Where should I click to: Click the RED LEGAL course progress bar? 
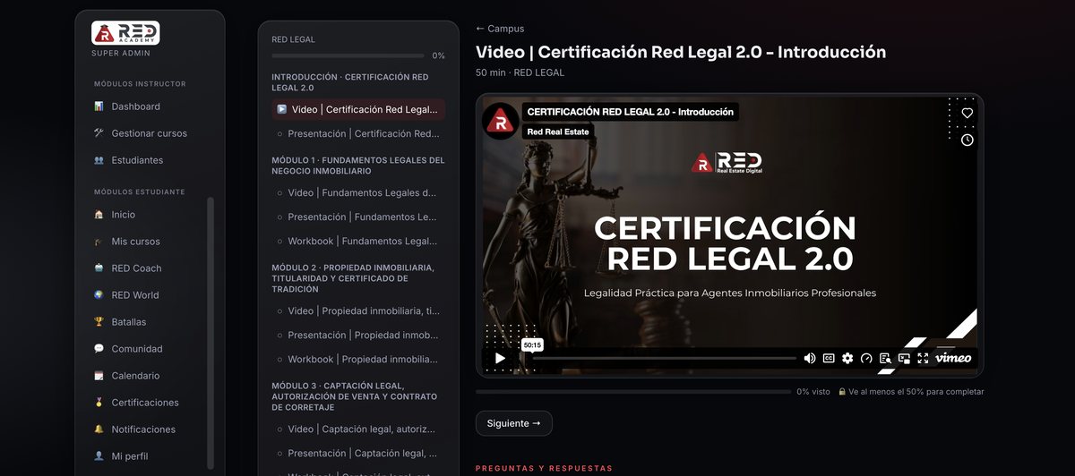click(349, 55)
